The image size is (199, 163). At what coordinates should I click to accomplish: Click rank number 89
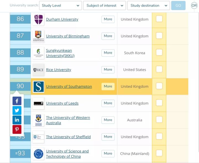click(x=20, y=70)
